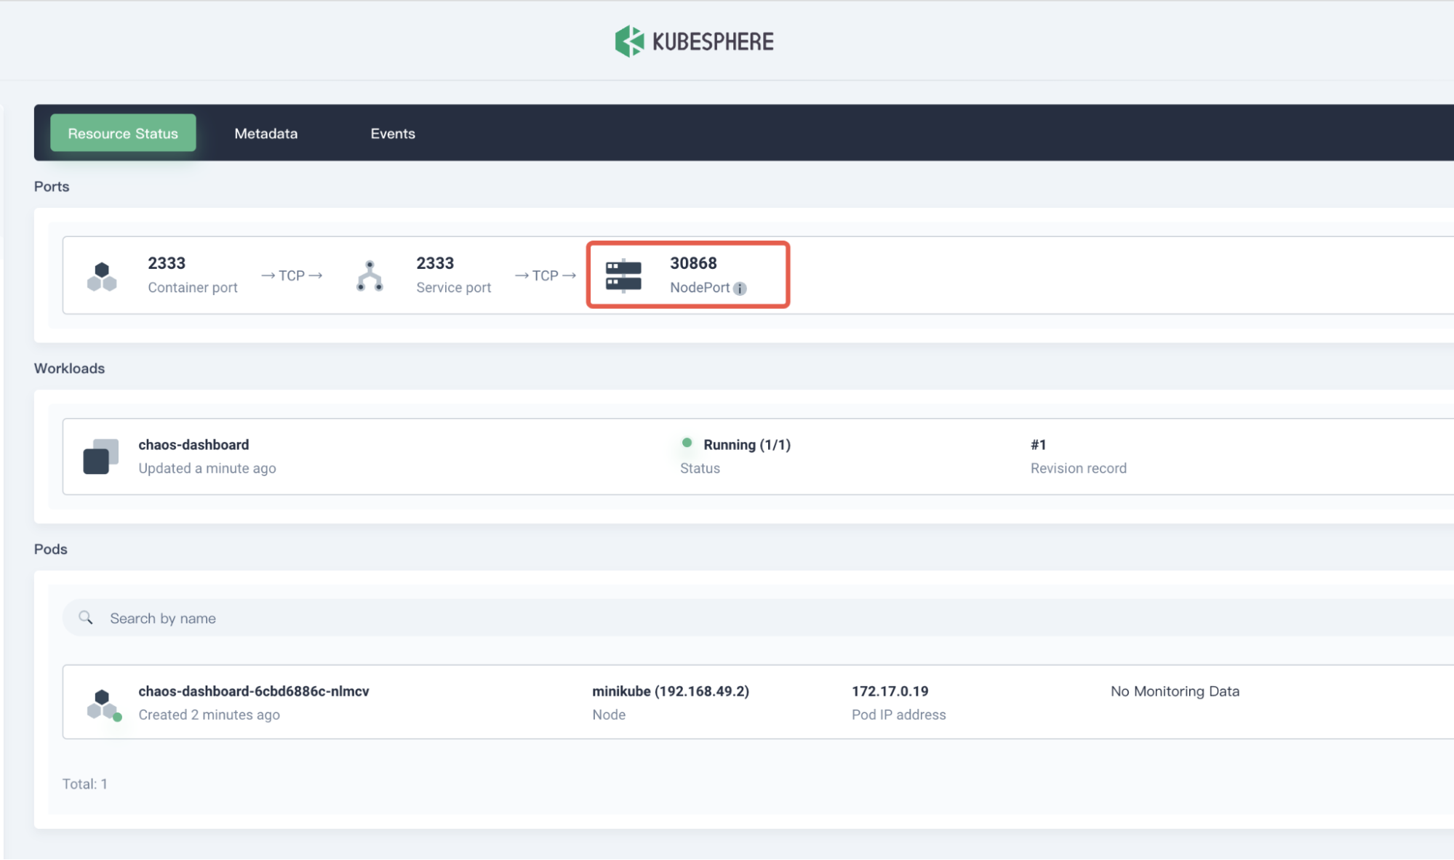Click the service port network icon
The width and height of the screenshot is (1454, 860).
pos(370,276)
